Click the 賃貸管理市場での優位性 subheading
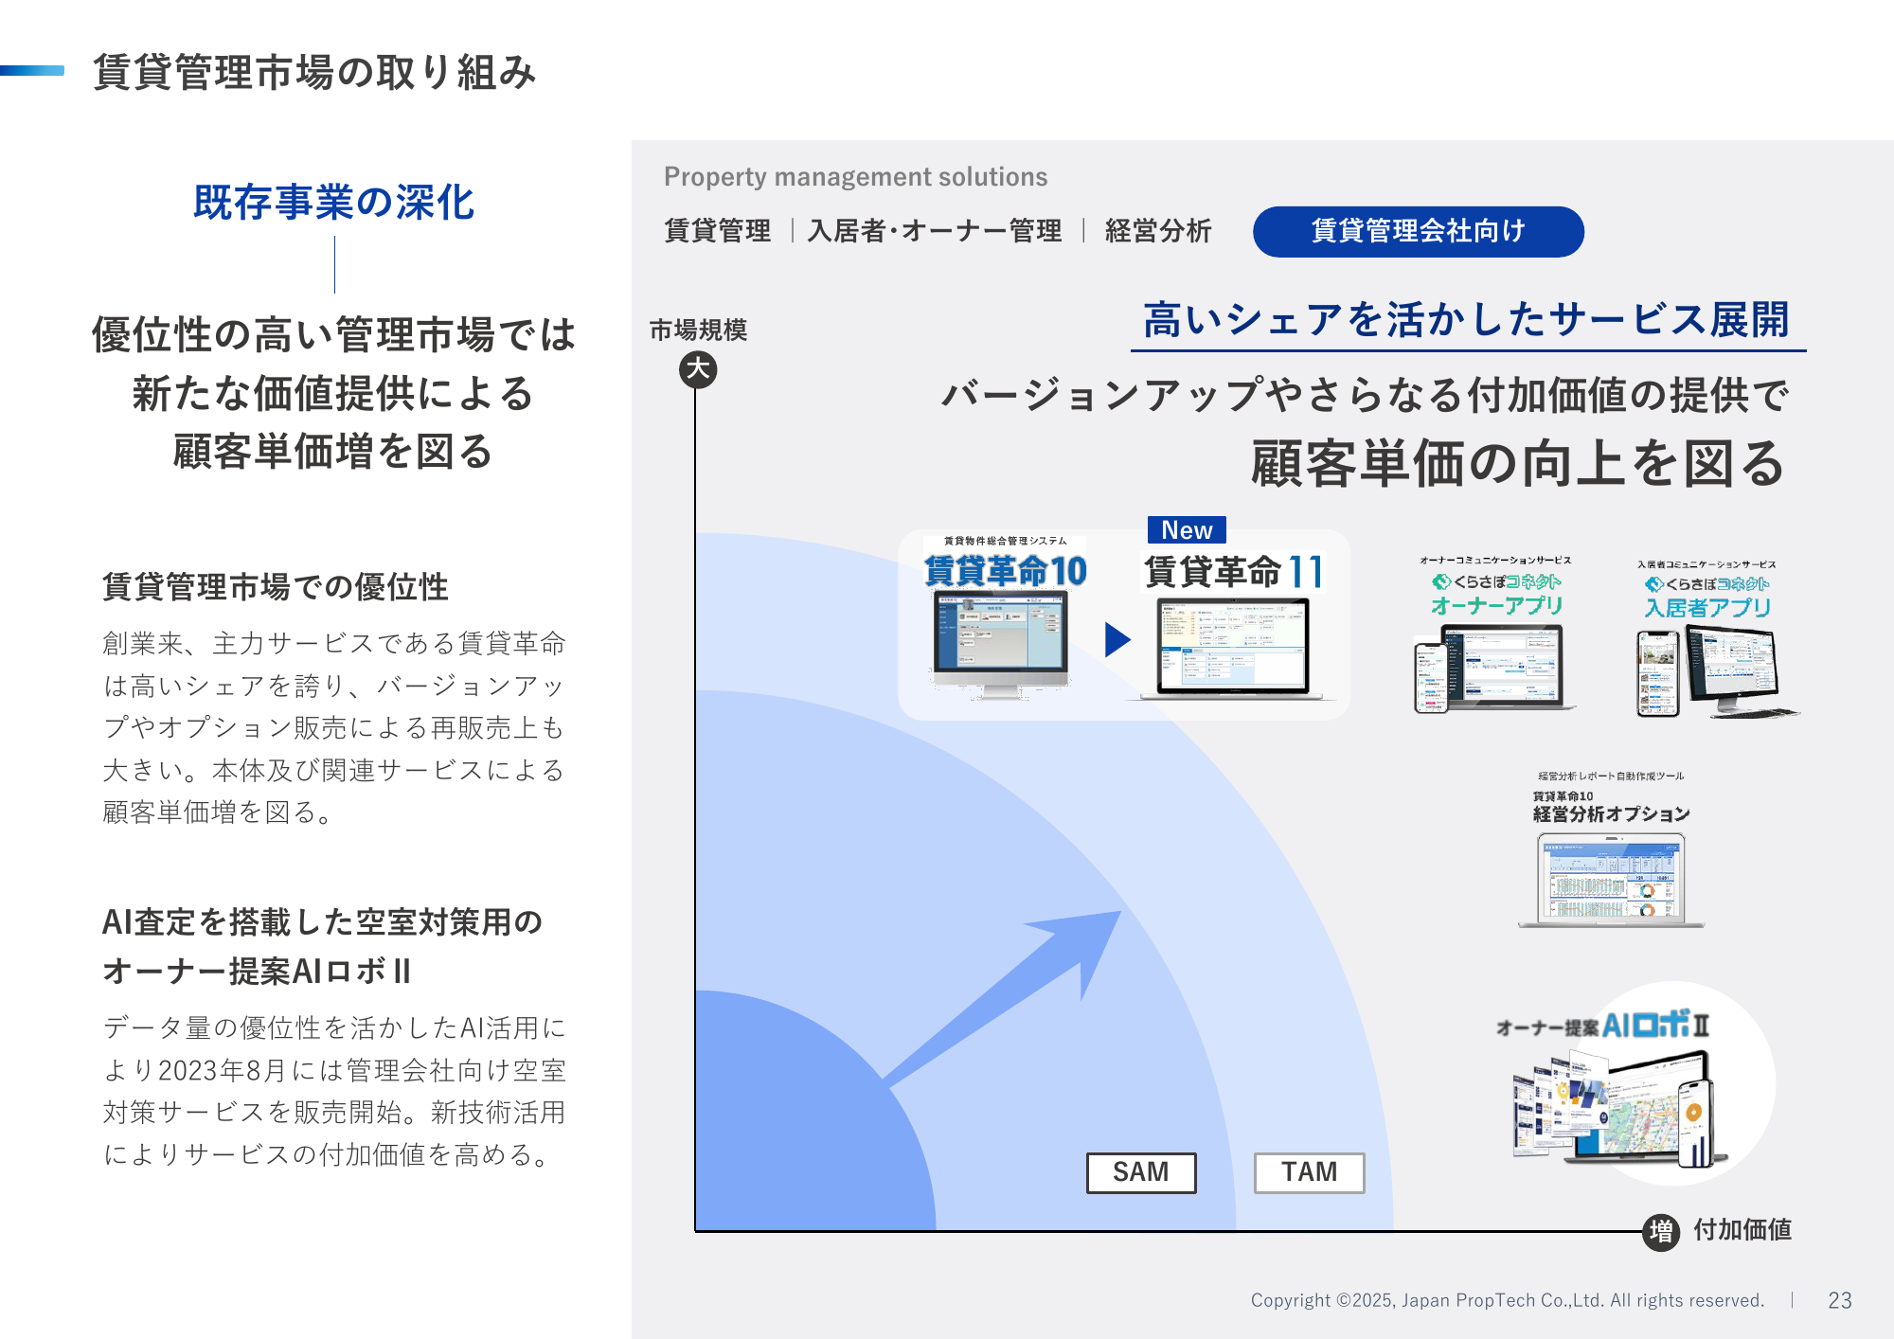This screenshot has height=1339, width=1894. [276, 587]
